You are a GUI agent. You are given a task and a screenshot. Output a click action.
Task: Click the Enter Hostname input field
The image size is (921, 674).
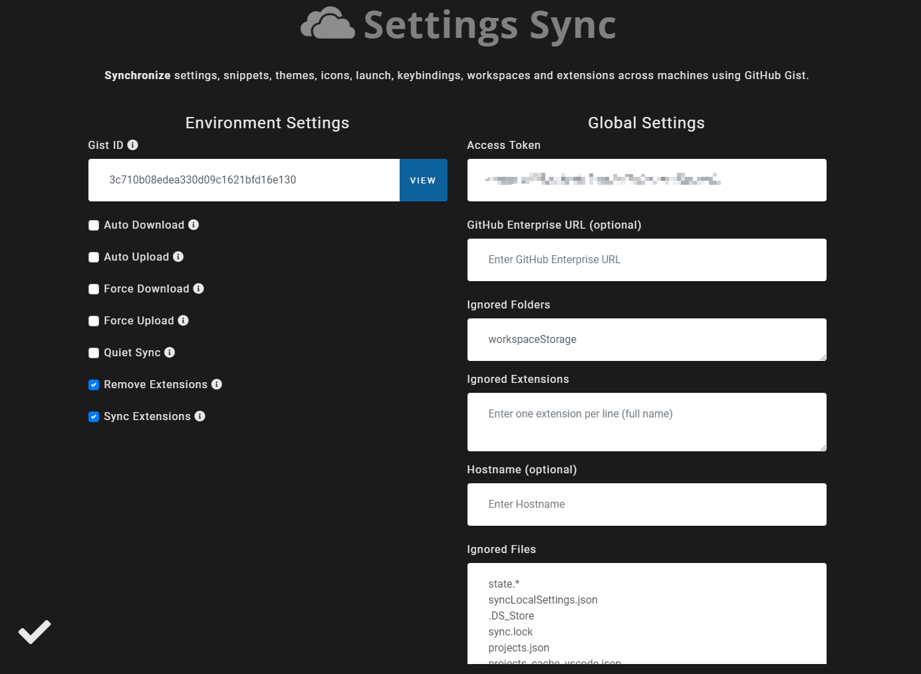(646, 505)
